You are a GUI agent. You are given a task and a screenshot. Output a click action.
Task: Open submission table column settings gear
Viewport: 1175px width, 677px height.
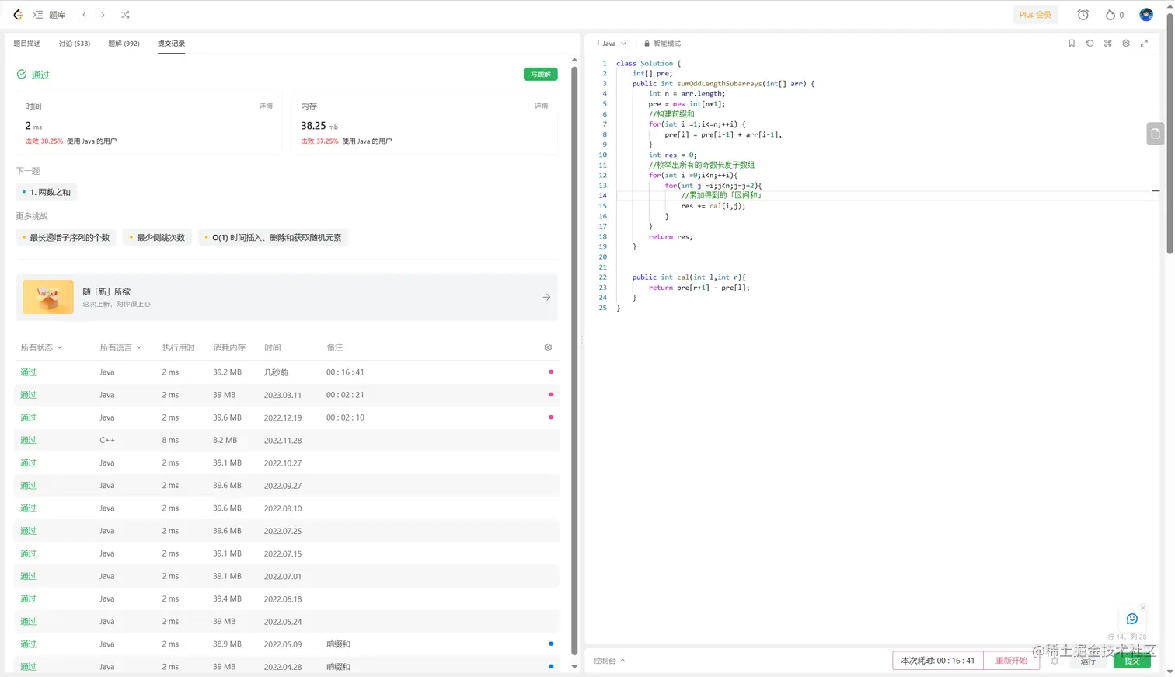[x=548, y=347]
